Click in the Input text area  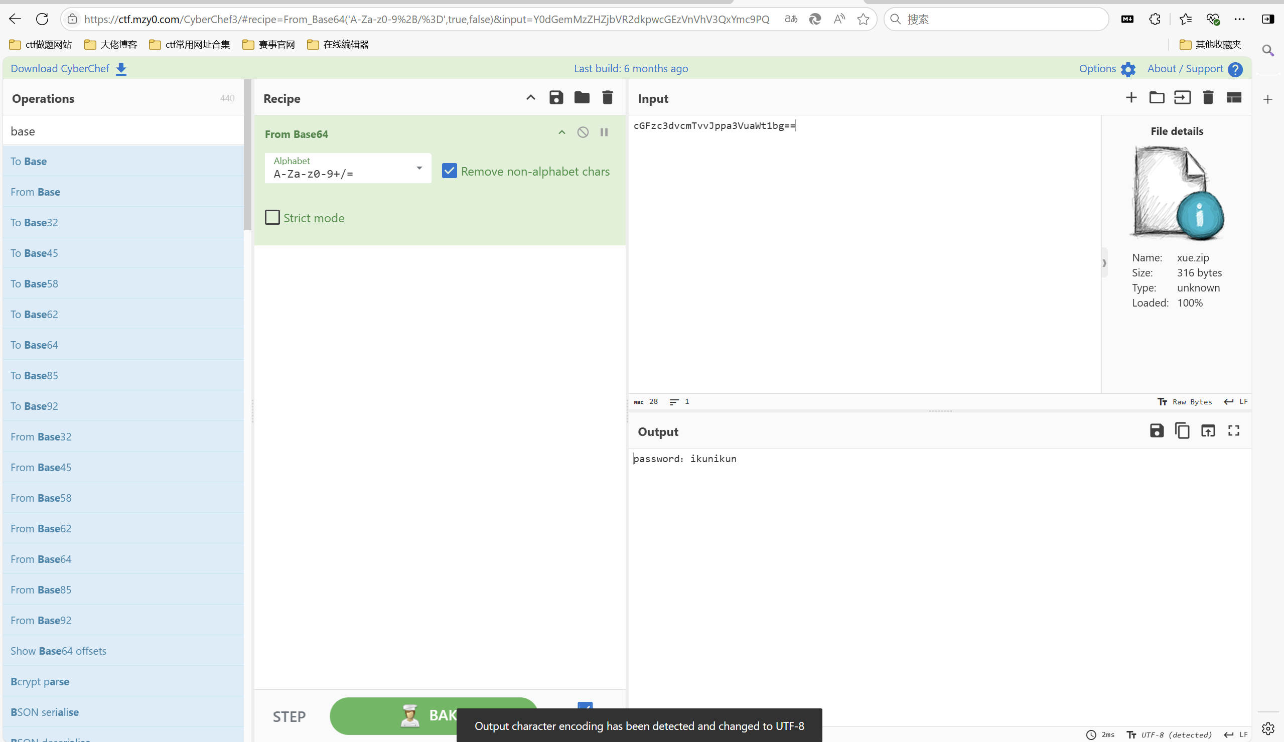coord(865,254)
